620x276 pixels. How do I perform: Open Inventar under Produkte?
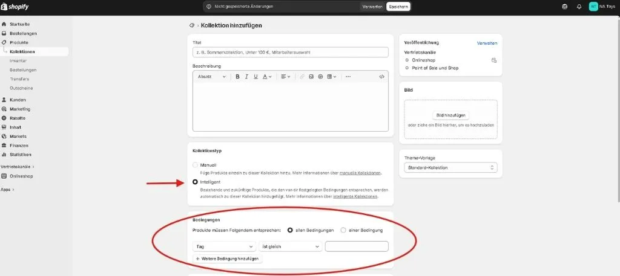(x=18, y=61)
